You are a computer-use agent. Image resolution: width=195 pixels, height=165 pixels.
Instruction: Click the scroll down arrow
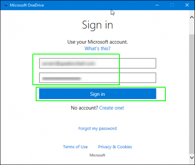click(192, 157)
